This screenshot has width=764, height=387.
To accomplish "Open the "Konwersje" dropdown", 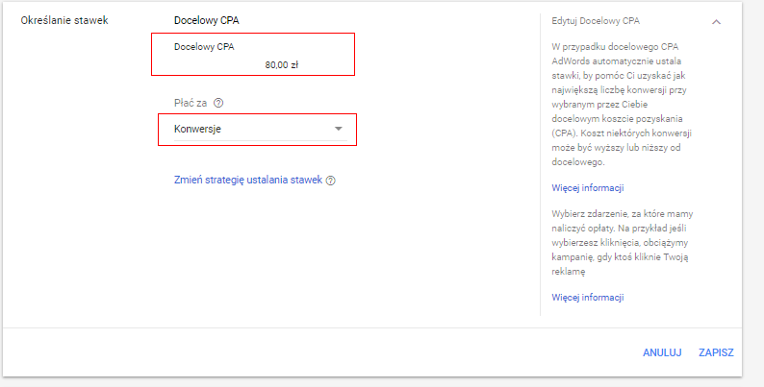I will (256, 130).
